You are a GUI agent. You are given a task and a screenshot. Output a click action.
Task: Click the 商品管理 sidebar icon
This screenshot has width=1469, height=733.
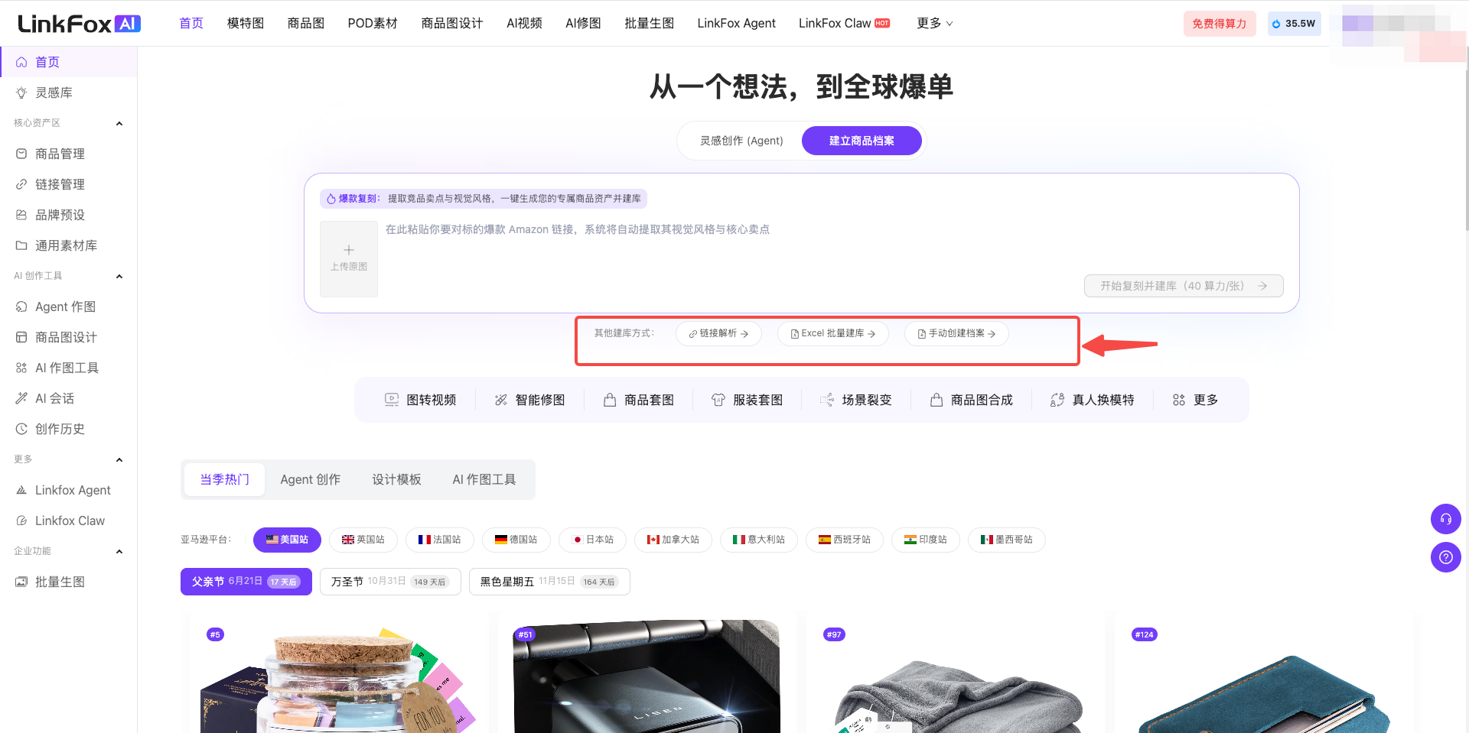[x=21, y=154]
